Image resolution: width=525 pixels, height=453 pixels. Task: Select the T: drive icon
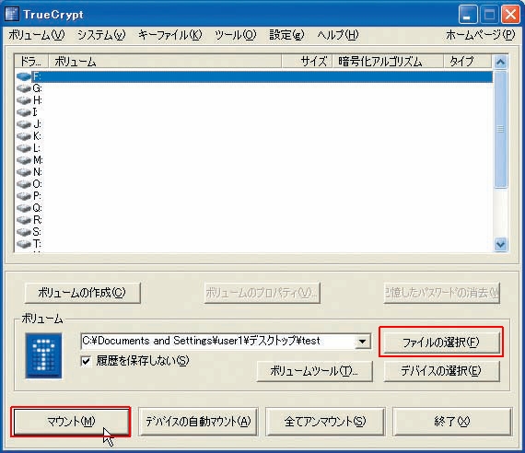coord(23,244)
